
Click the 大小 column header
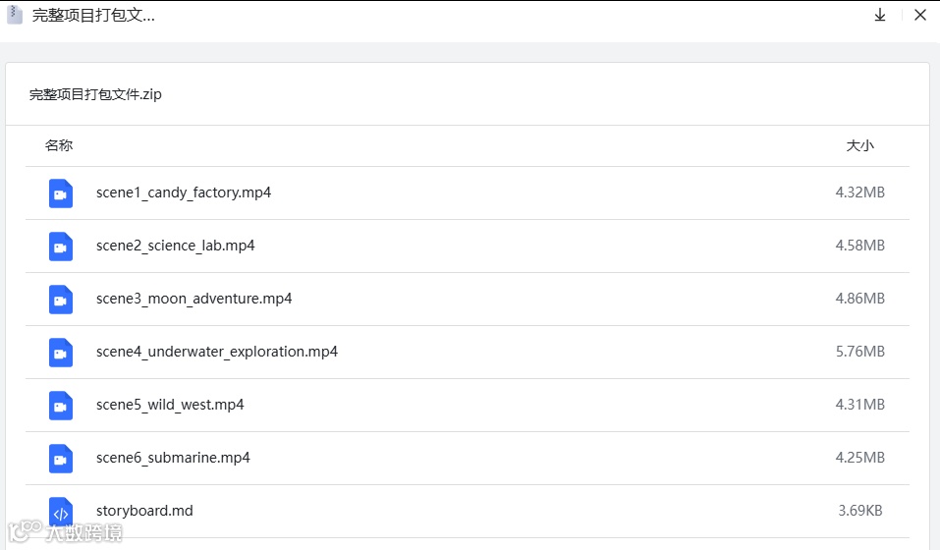coord(859,145)
